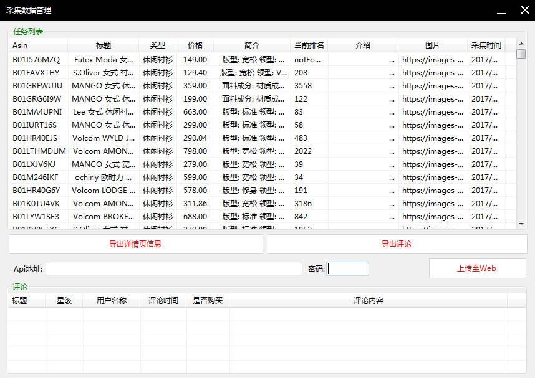Select row with Asin B01I576MZQ
This screenshot has width=535, height=378.
(x=36, y=60)
